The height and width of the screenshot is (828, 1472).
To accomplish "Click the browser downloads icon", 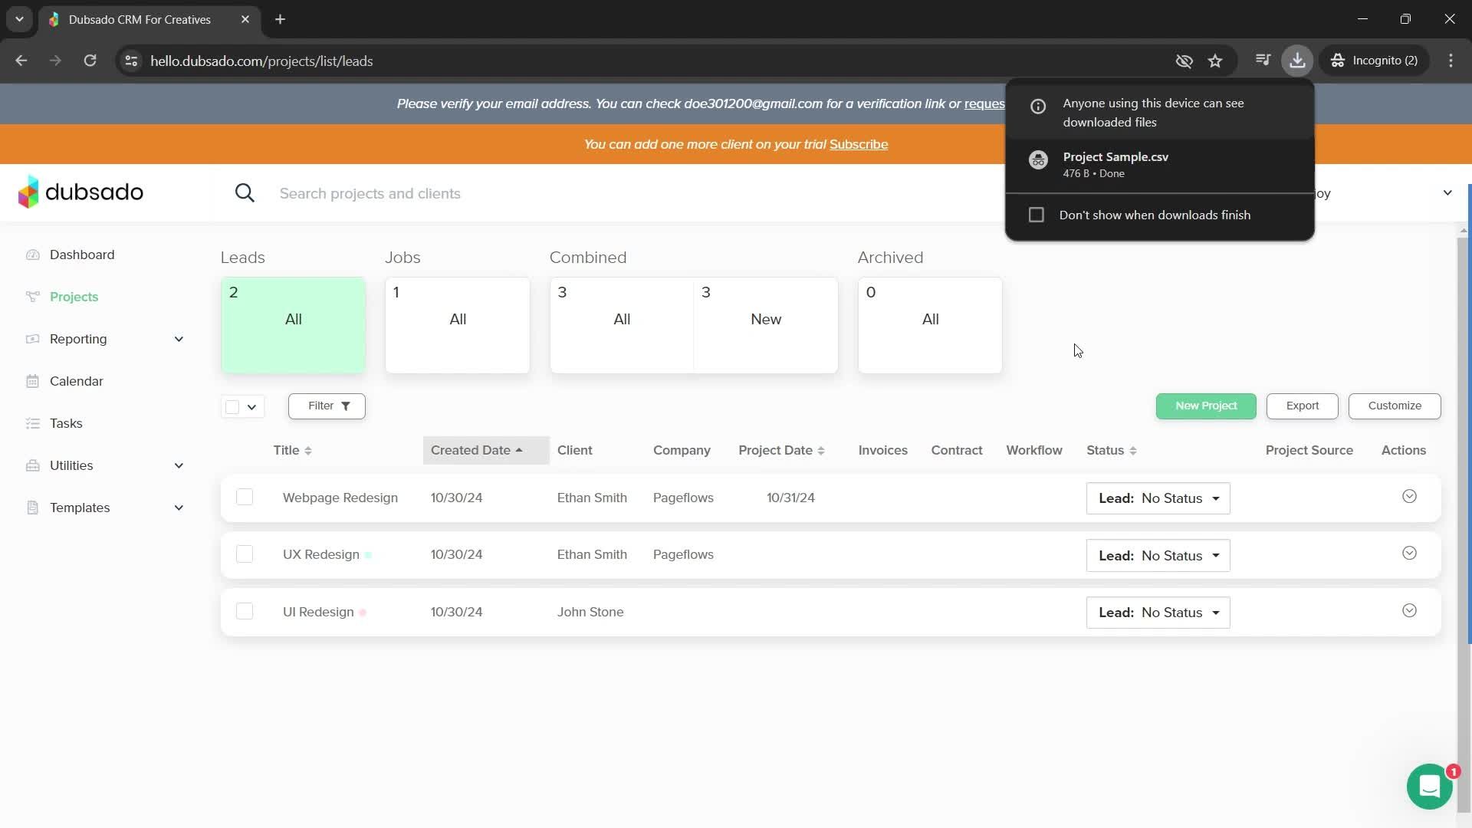I will click(1297, 61).
